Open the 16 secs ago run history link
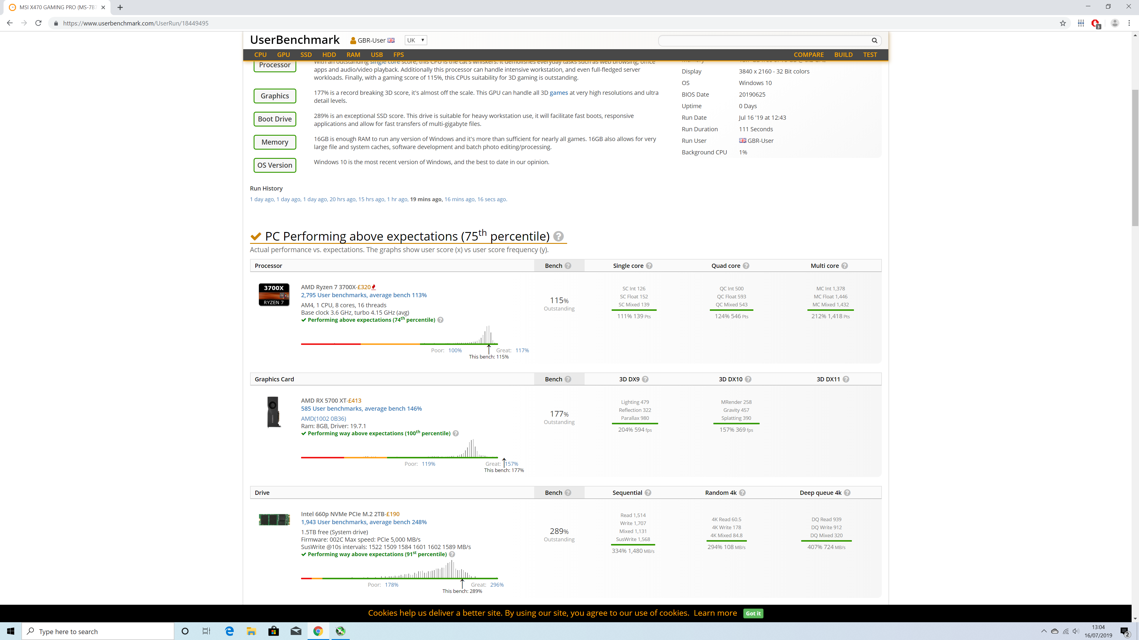 pyautogui.click(x=491, y=199)
